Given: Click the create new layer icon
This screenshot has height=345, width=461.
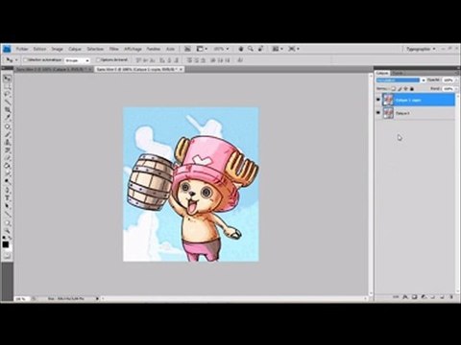Looking at the screenshot, I should pos(442,297).
